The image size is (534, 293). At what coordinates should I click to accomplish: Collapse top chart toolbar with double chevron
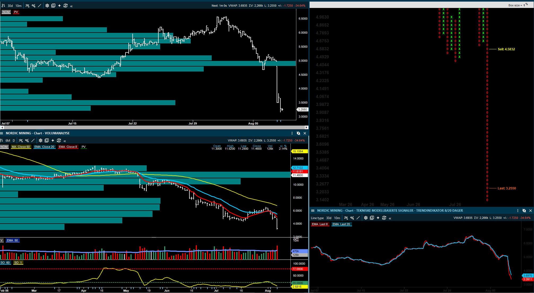tap(71, 6)
